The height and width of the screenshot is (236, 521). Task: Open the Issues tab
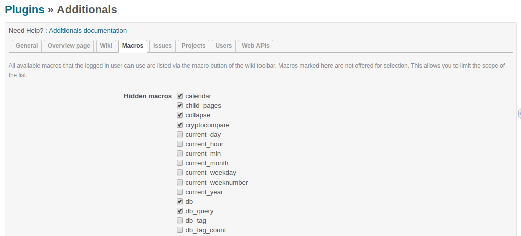click(162, 46)
